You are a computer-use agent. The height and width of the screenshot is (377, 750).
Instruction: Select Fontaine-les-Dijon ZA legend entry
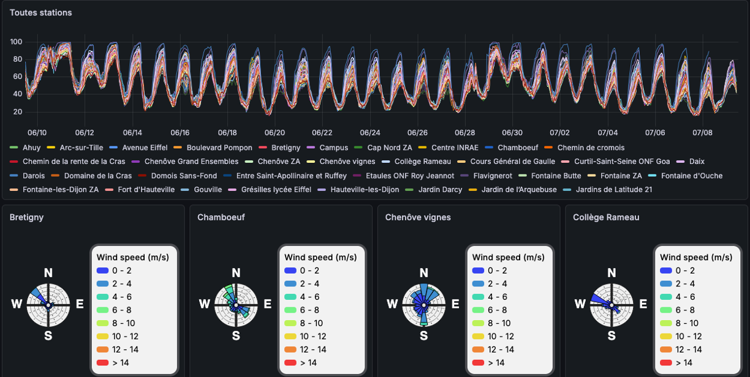tap(61, 190)
